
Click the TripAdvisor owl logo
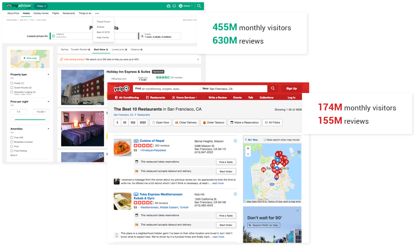pyautogui.click(x=9, y=6)
